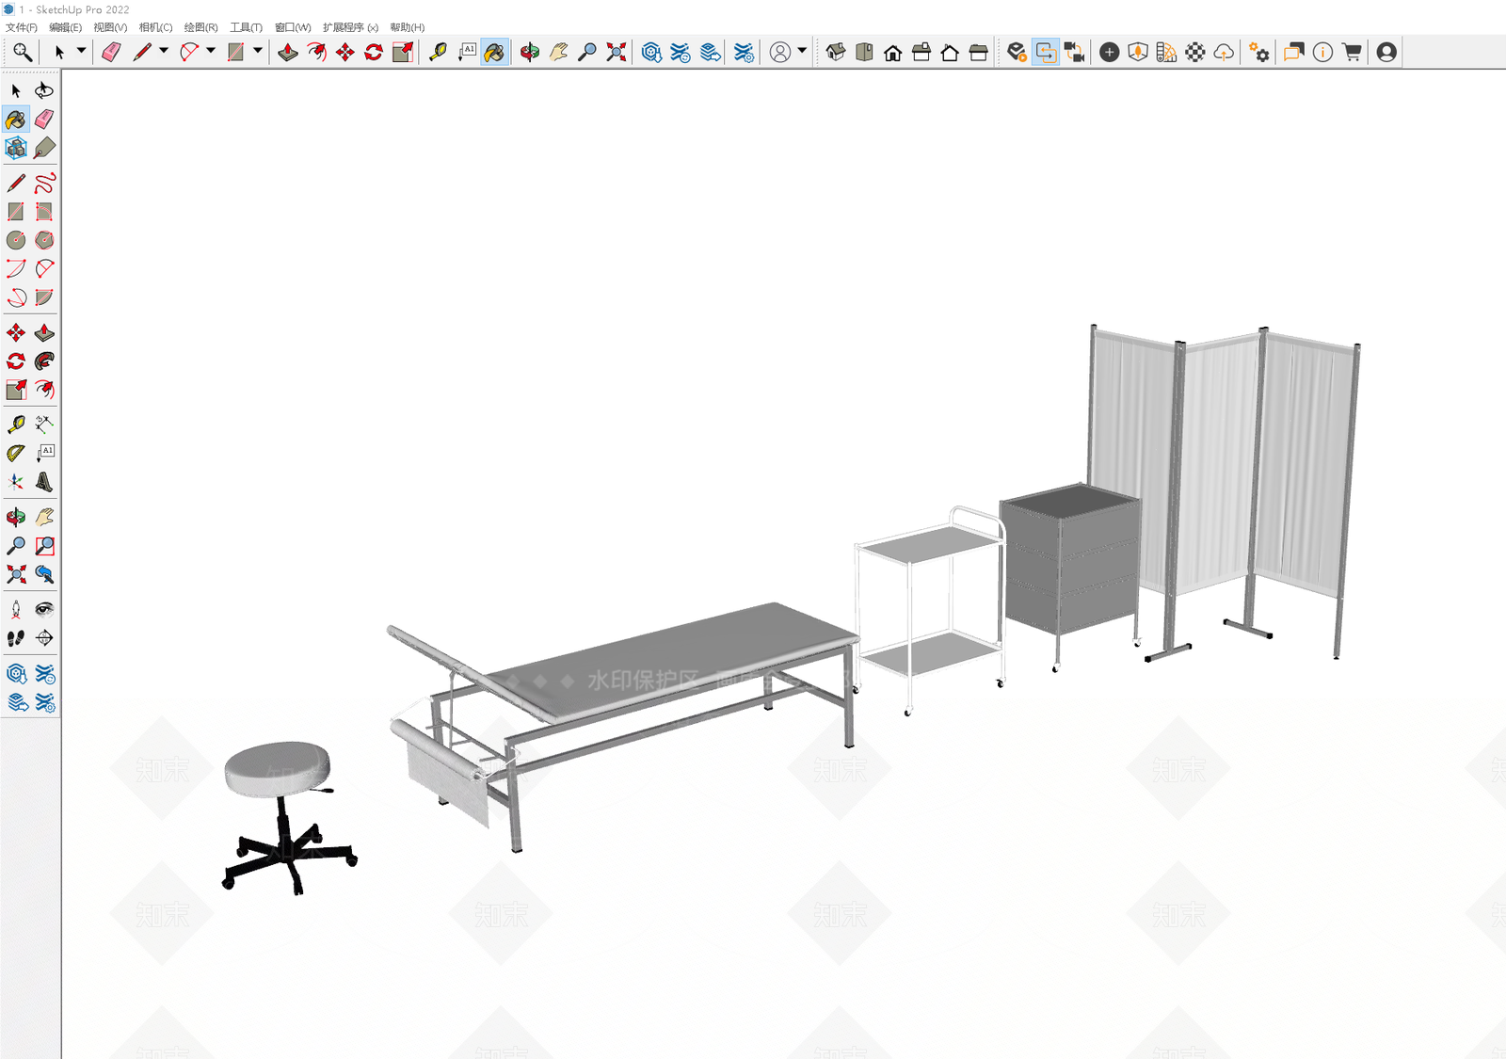This screenshot has height=1059, width=1506.
Task: Select the Paint Bucket tool in top toolbar
Action: pyautogui.click(x=495, y=52)
